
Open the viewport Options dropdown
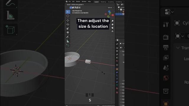coord(110,8)
